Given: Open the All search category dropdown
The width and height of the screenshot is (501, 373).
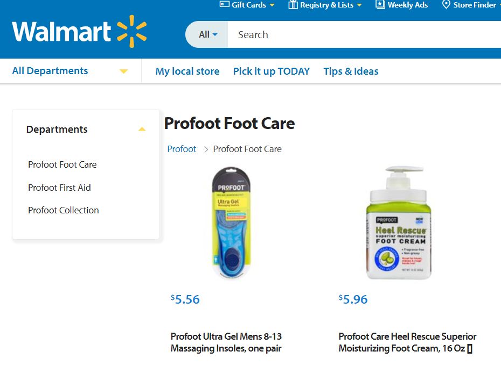Looking at the screenshot, I should point(207,35).
